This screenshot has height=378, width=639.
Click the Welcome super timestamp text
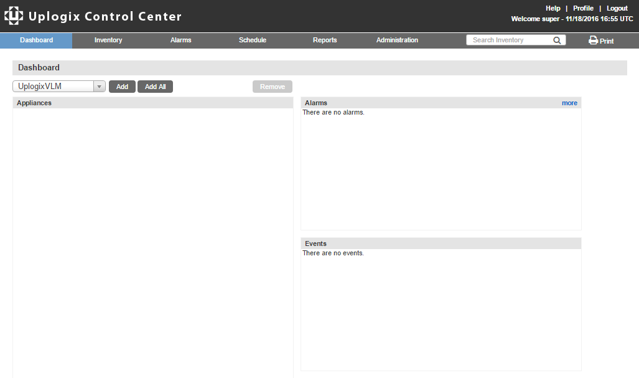[572, 19]
